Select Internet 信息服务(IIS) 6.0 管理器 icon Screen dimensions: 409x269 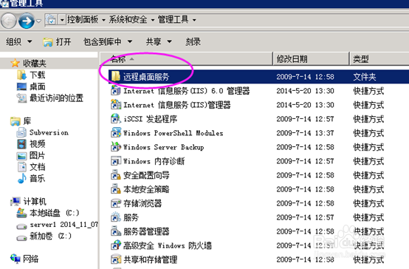pos(116,91)
